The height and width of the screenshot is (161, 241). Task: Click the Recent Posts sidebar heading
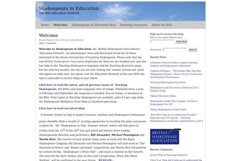point(158,57)
